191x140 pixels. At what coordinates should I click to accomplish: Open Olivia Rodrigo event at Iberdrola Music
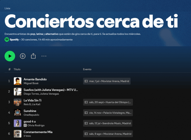pyautogui.click(x=108, y=123)
